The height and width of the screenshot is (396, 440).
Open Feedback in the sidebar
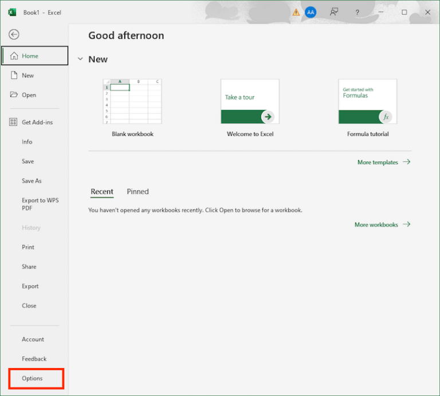click(x=34, y=359)
